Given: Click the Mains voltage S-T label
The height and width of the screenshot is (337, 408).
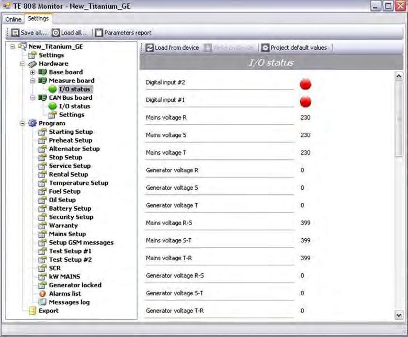Looking at the screenshot, I should (168, 241).
